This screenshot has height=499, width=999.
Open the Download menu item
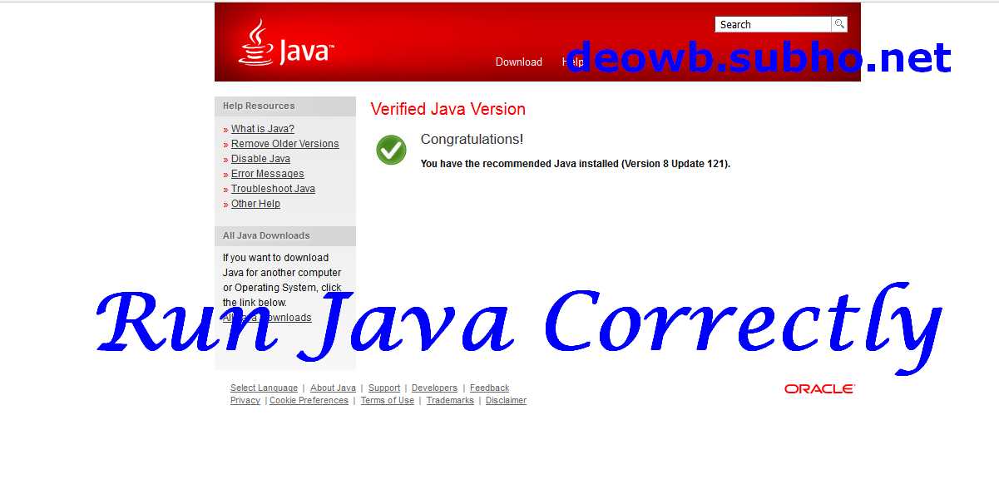[x=518, y=62]
